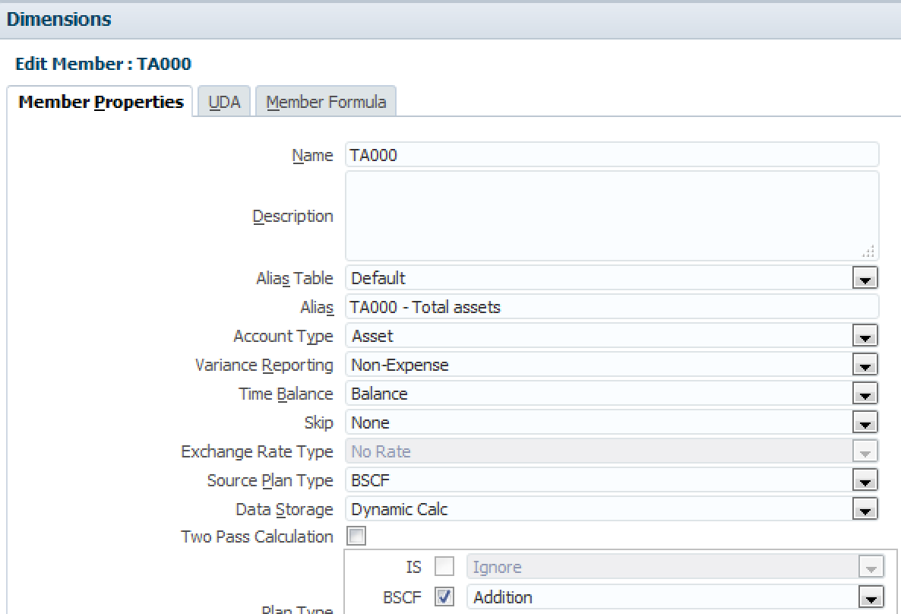Open the Variance Reporting dropdown
This screenshot has height=614, width=901.
[x=865, y=366]
